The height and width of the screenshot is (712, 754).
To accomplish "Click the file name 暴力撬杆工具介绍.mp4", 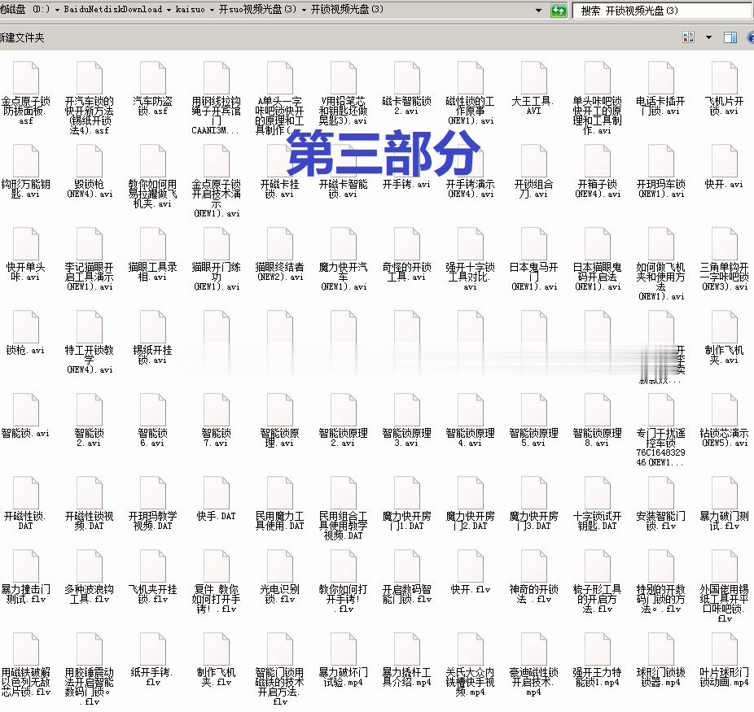I will [x=407, y=677].
